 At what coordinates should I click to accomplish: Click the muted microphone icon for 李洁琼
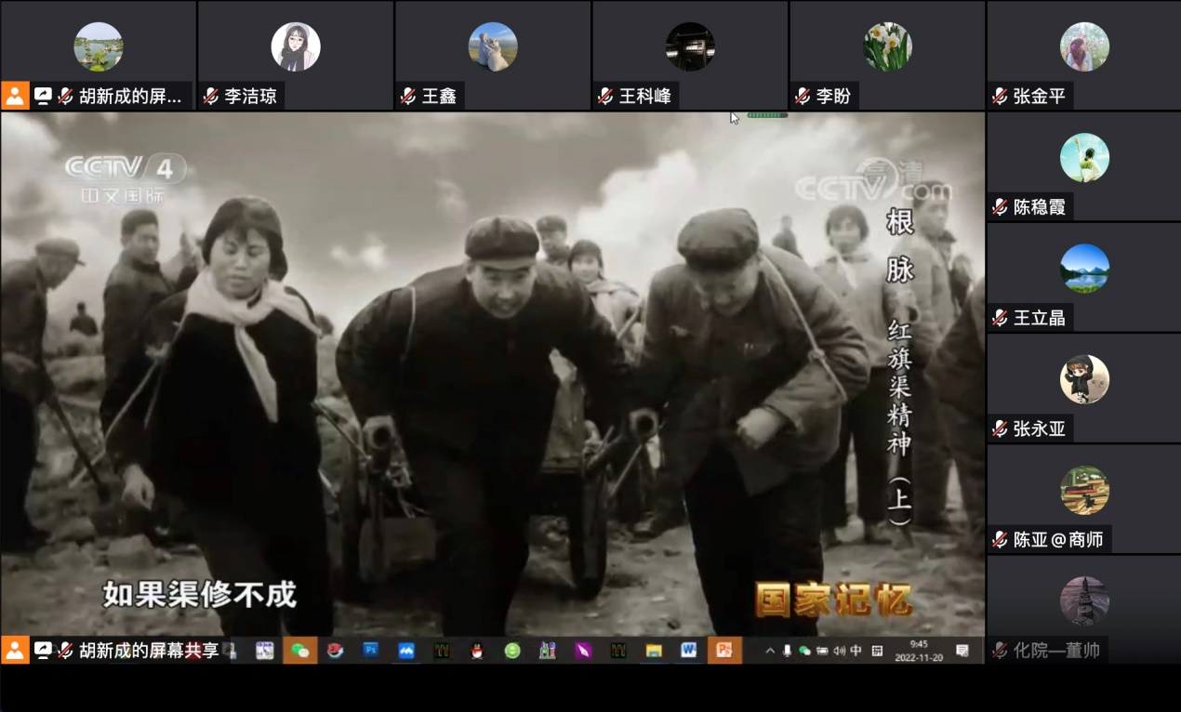(211, 96)
